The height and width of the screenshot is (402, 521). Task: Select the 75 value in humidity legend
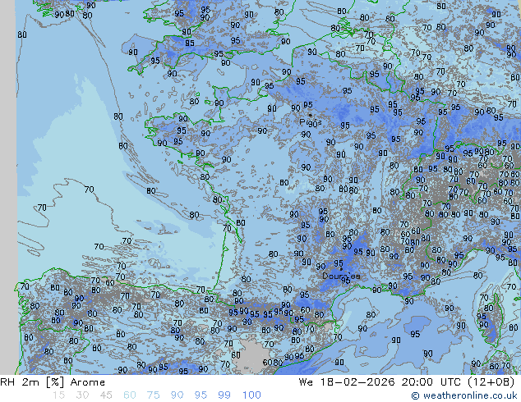tap(154, 395)
